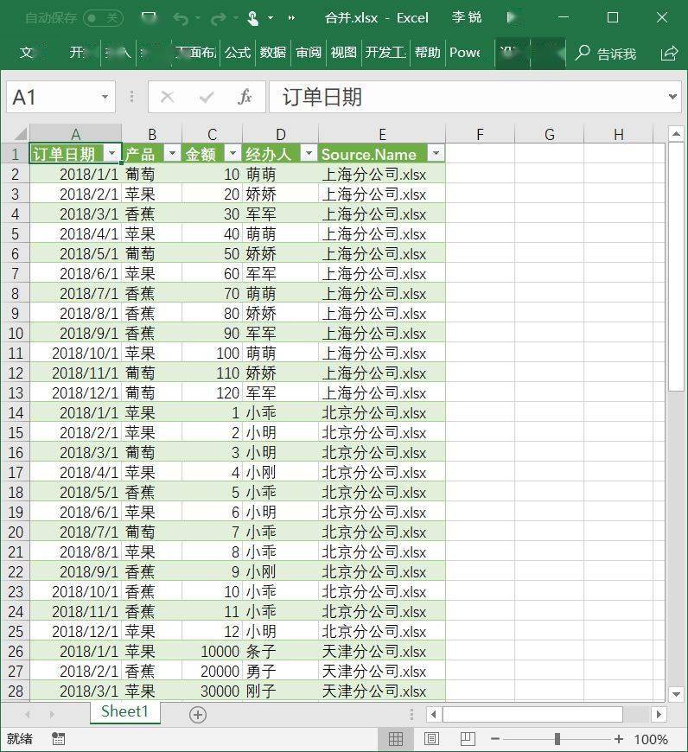Open the 订单日期 filter dropdown
Screen dimensions: 688x752
(112, 154)
